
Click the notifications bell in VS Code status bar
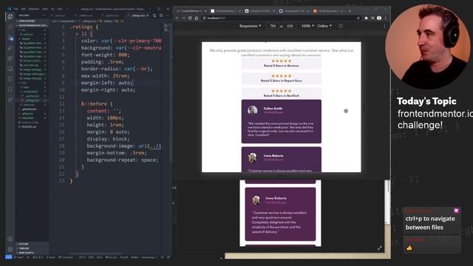pos(168,257)
